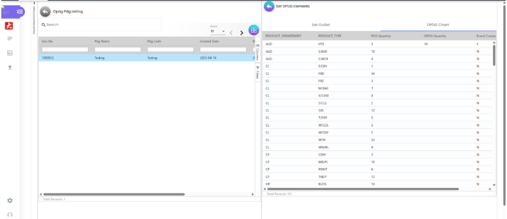Sort by PDG Quantity column header
The height and width of the screenshot is (219, 507).
[x=381, y=36]
